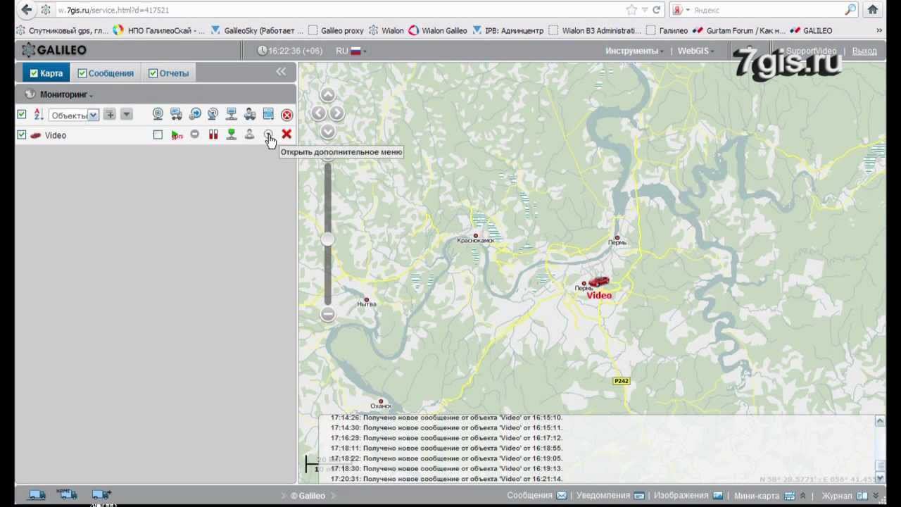The width and height of the screenshot is (901, 507).
Task: Click Уведомления in the bottom bar
Action: pyautogui.click(x=603, y=496)
